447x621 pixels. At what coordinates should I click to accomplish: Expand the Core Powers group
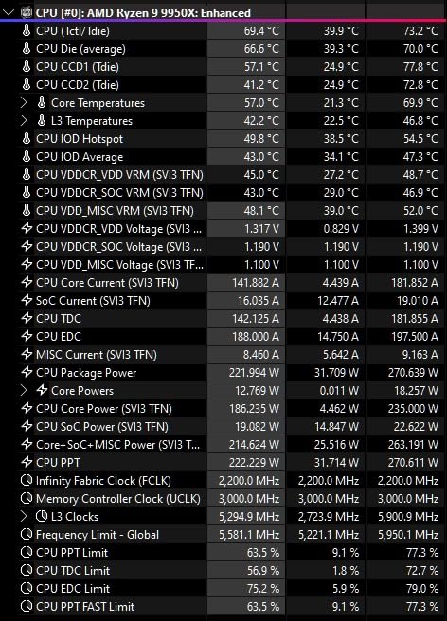click(24, 391)
